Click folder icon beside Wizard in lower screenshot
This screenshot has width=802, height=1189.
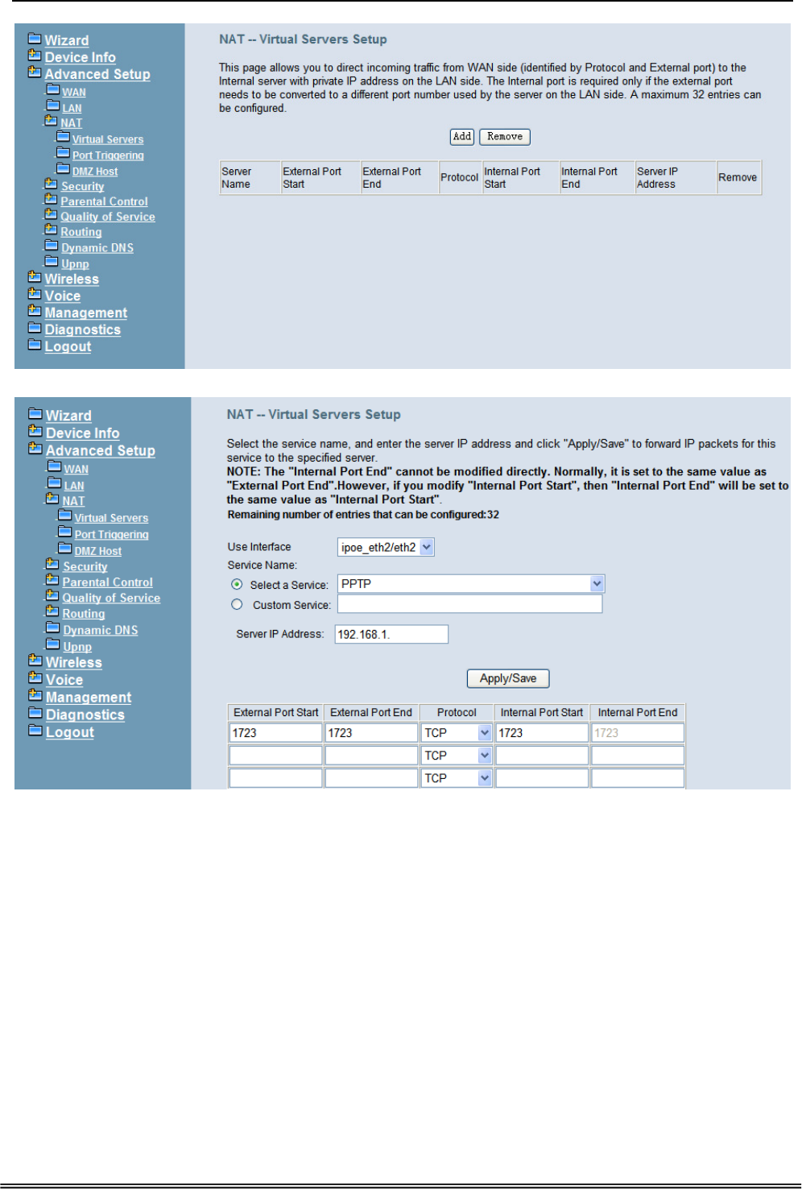tap(35, 414)
